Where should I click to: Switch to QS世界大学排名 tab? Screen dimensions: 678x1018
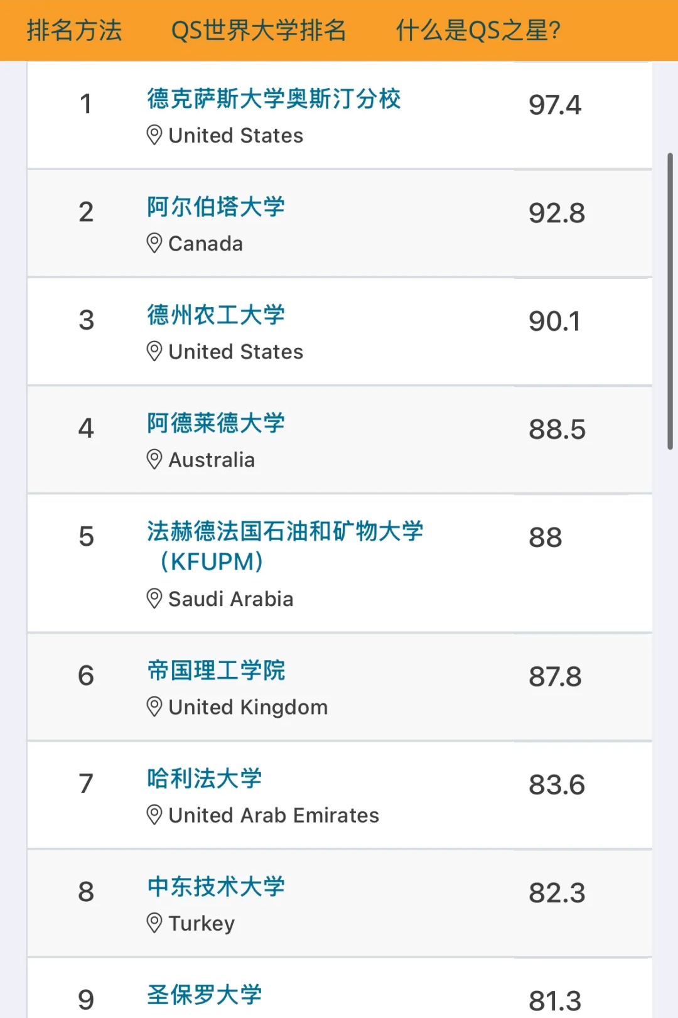(258, 30)
